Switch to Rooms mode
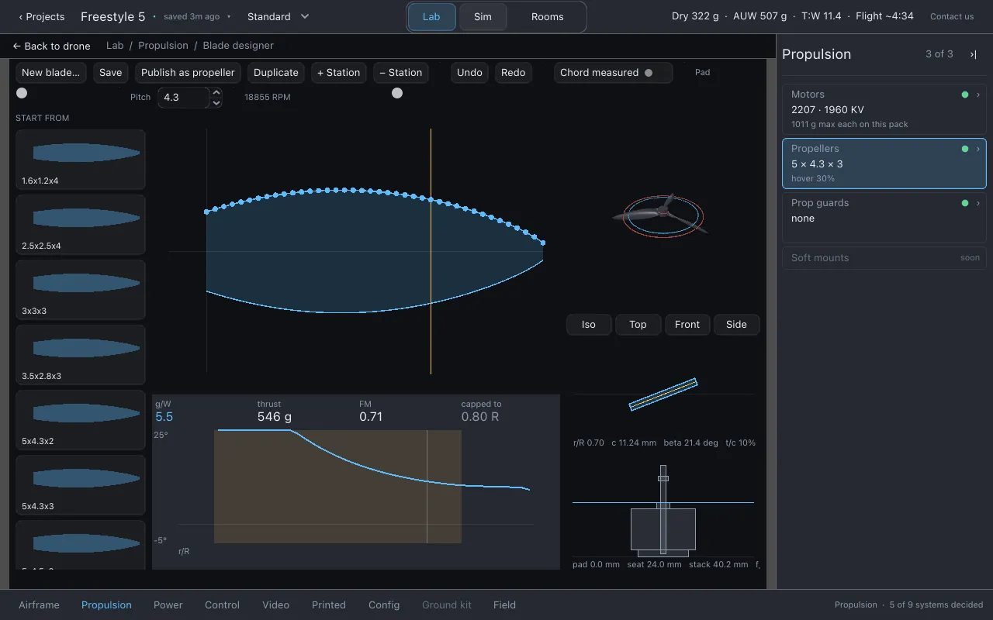This screenshot has height=620, width=993. [548, 16]
